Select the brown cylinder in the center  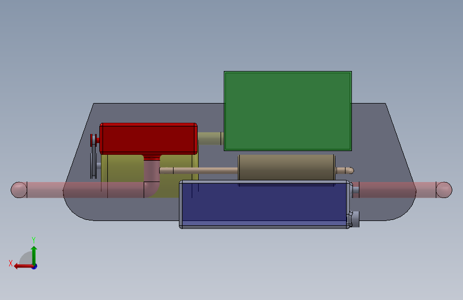(x=286, y=167)
